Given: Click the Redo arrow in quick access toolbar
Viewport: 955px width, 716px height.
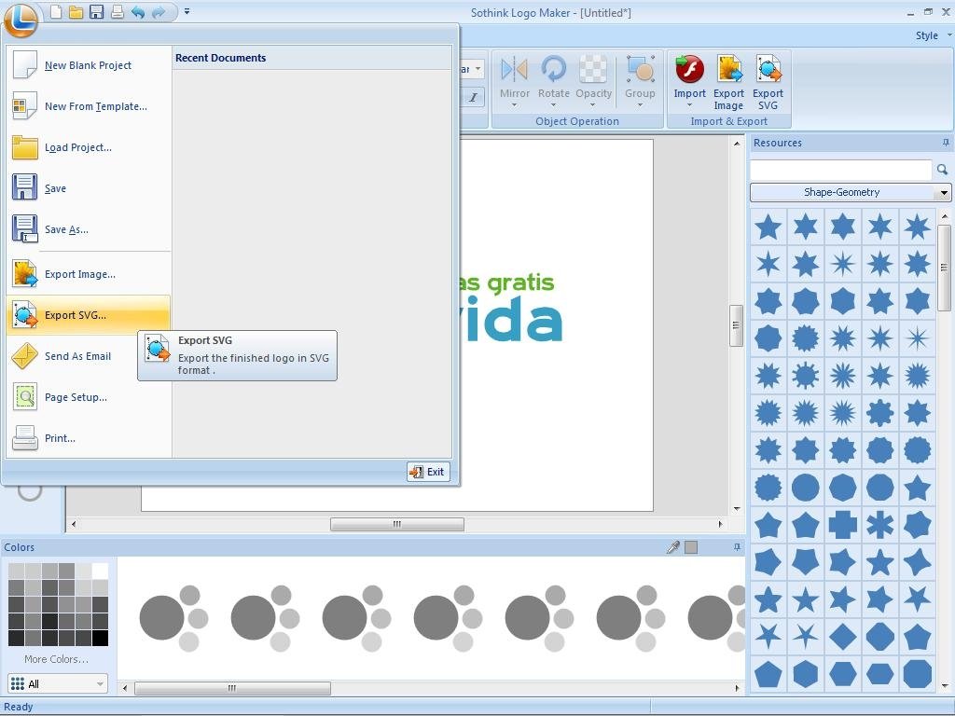Looking at the screenshot, I should pos(159,12).
